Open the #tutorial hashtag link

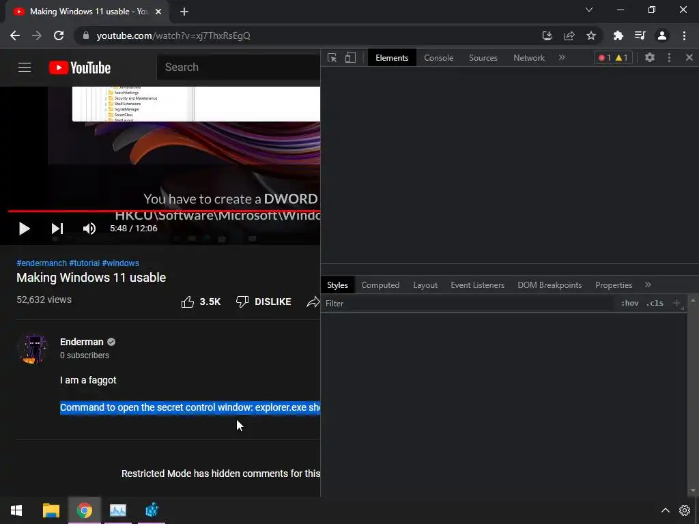[84, 263]
